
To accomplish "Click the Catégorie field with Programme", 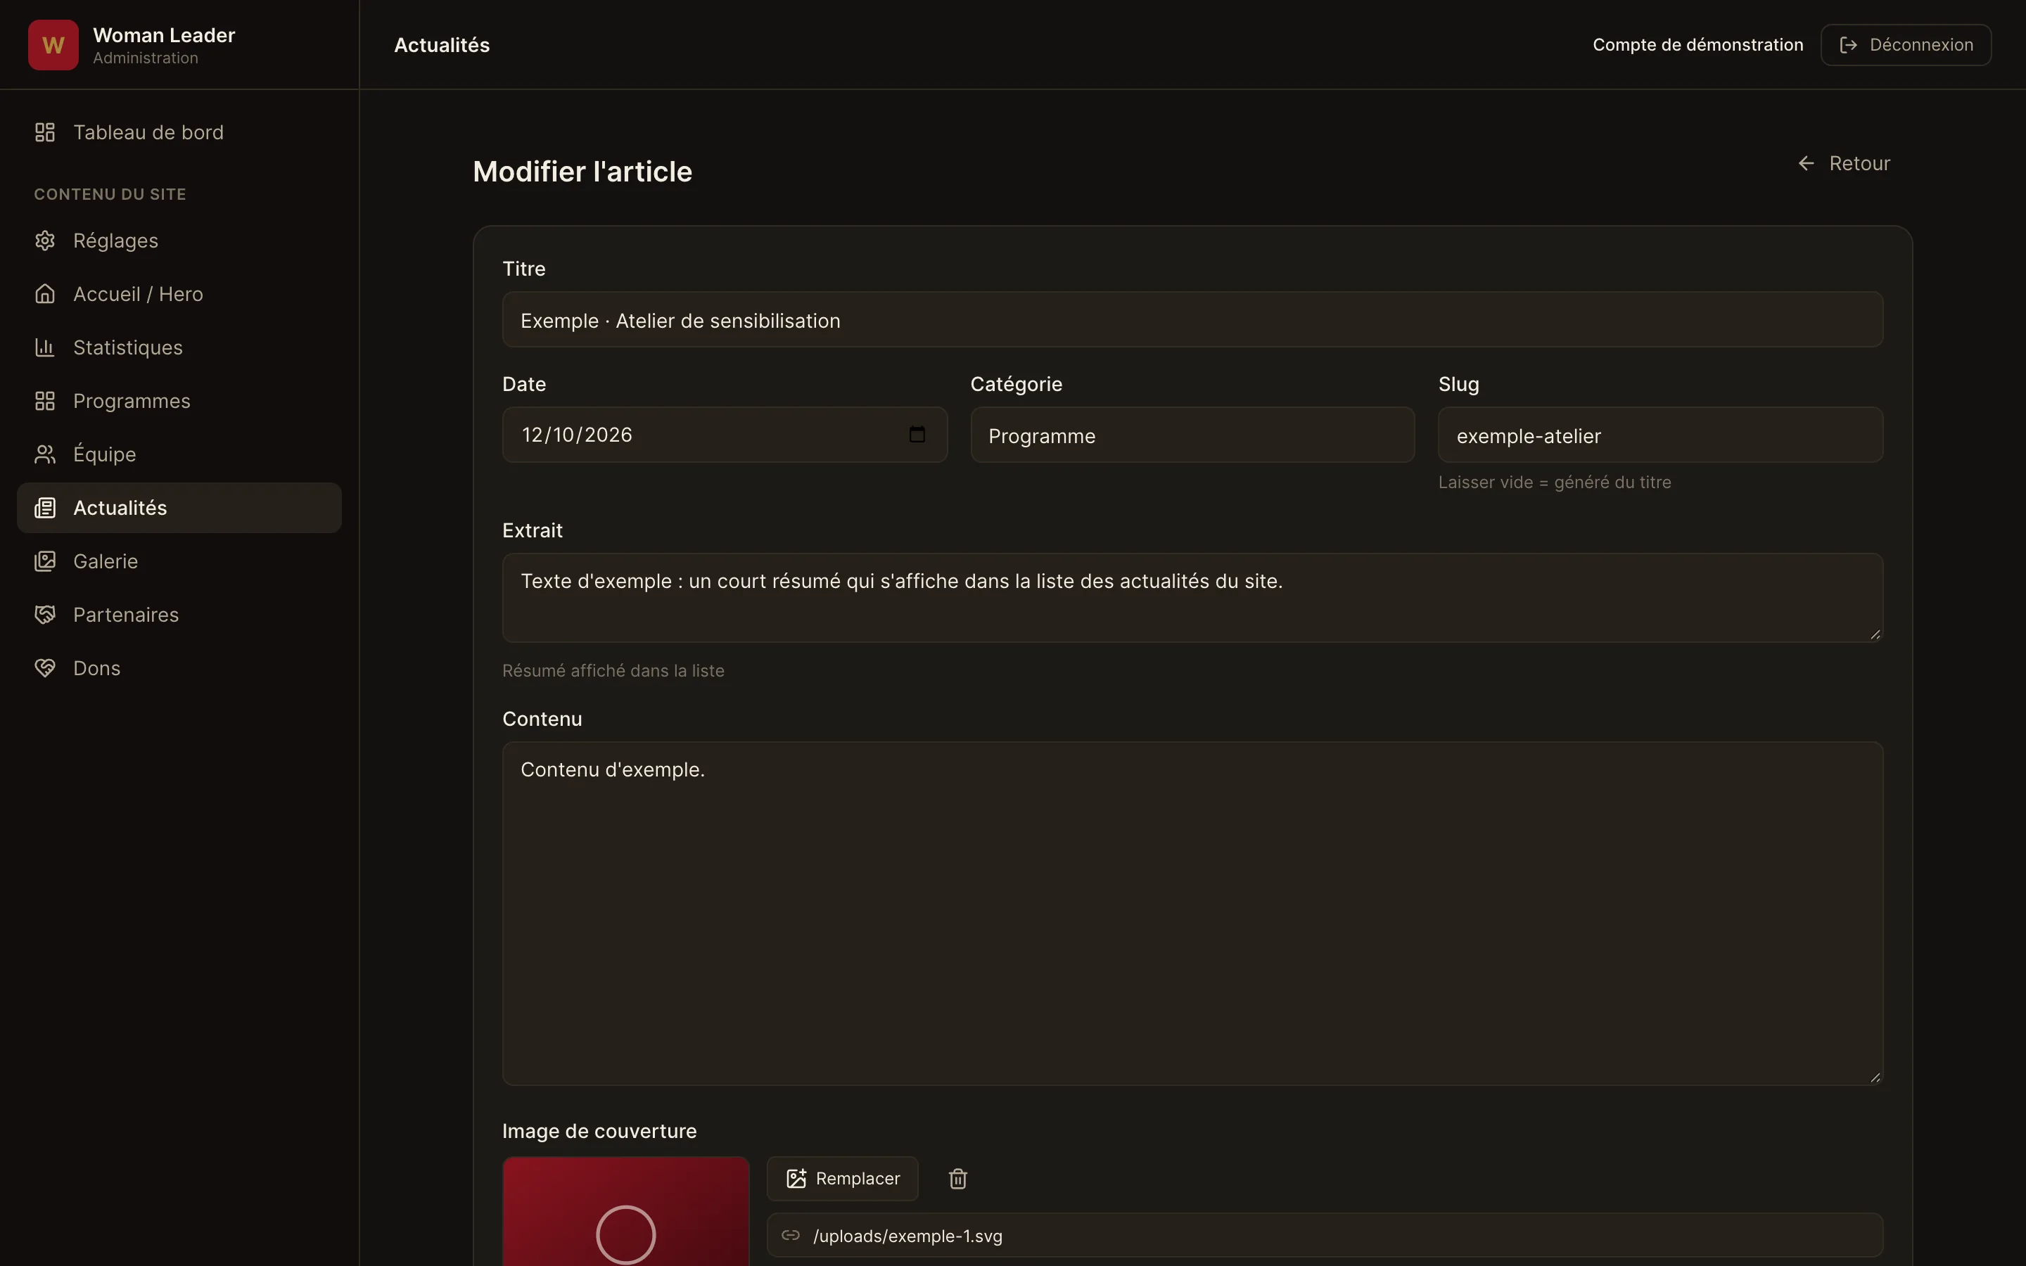I will (1192, 435).
